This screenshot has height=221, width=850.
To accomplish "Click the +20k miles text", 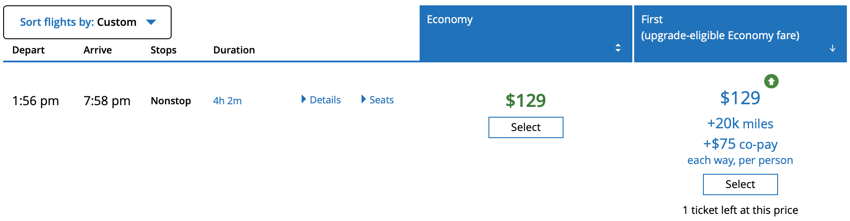I will click(x=740, y=124).
